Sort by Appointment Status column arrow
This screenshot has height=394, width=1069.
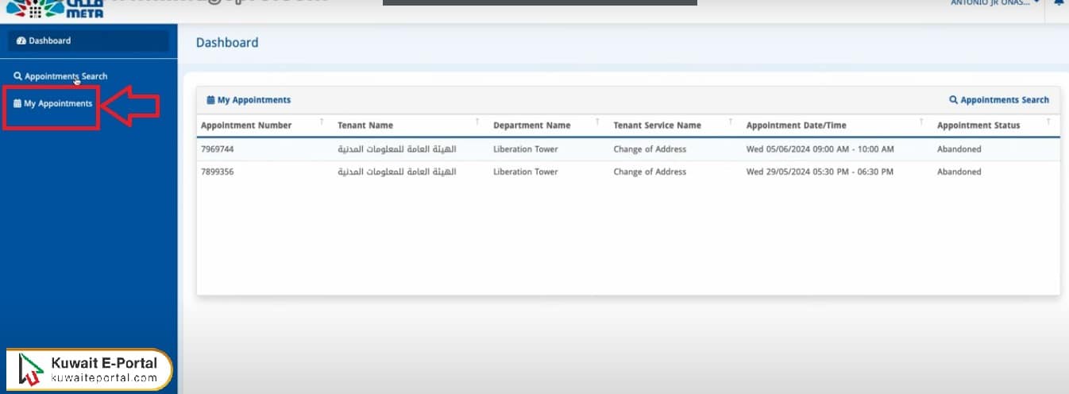[1048, 122]
